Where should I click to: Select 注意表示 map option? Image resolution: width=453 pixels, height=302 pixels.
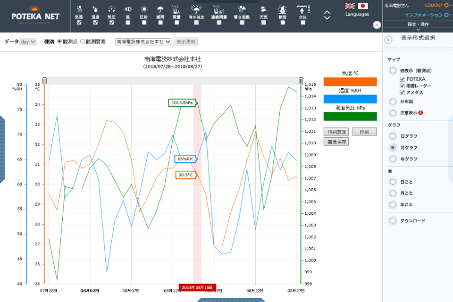(x=393, y=113)
